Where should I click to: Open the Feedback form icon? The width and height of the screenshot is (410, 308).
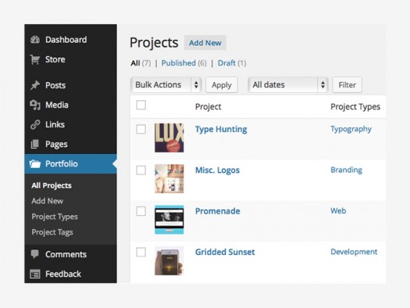click(35, 274)
